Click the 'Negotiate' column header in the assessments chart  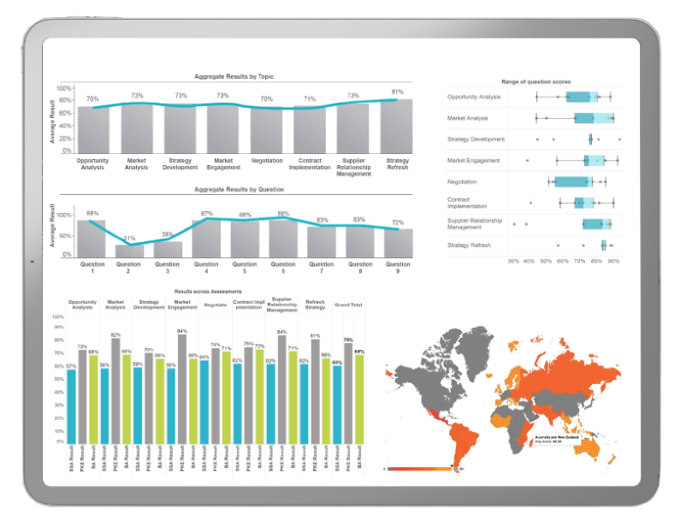[x=216, y=304]
